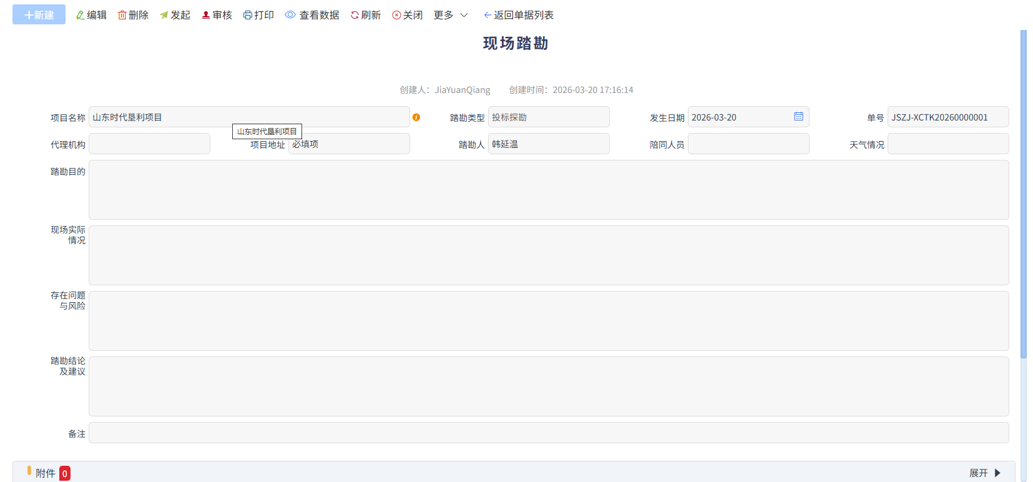This screenshot has width=1033, height=482.
Task: Click the 打印 printer icon
Action: tap(248, 15)
